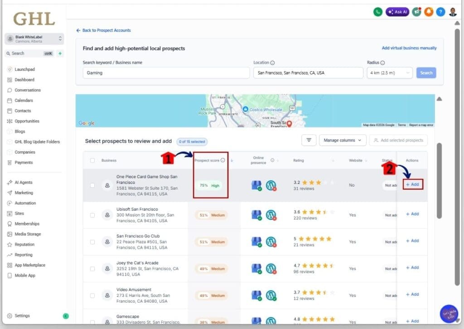Check the select-all prospects checkbox
Image resolution: width=464 pixels, height=329 pixels.
[x=92, y=160]
